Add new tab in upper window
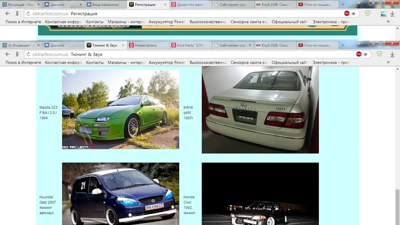The height and width of the screenshot is (225, 400). (343, 5)
